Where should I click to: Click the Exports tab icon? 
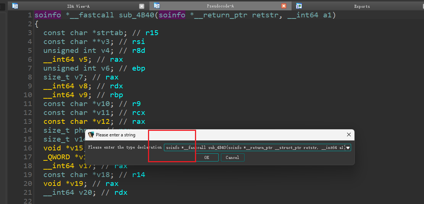click(x=299, y=6)
